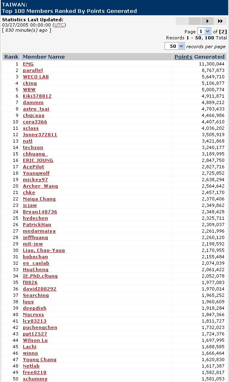Open member EMG profile link
The height and width of the screenshot is (382, 229).
pos(28,64)
